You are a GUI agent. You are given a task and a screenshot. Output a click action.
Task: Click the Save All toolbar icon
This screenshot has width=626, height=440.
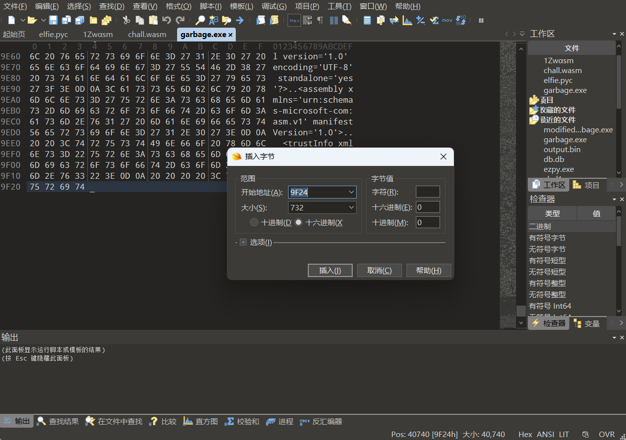[79, 20]
